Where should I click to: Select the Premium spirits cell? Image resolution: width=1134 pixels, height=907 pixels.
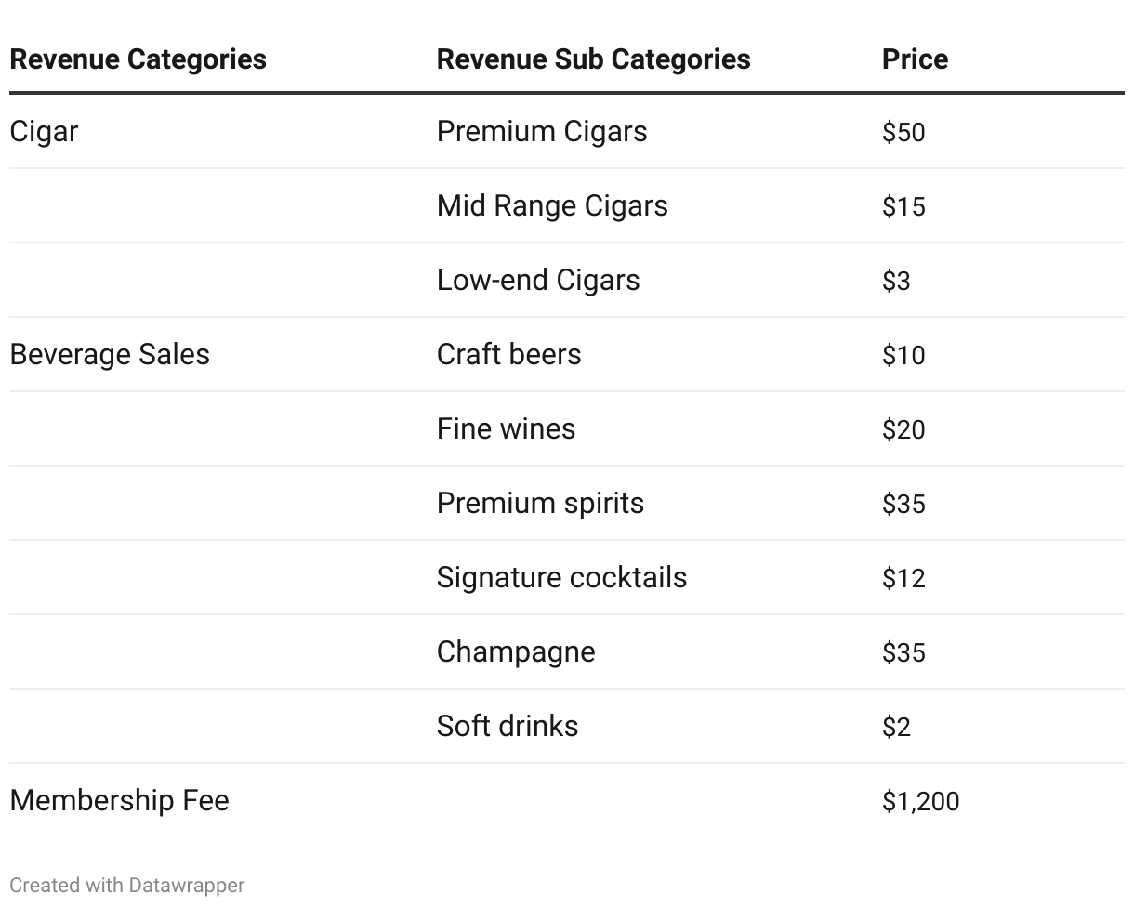coord(540,504)
